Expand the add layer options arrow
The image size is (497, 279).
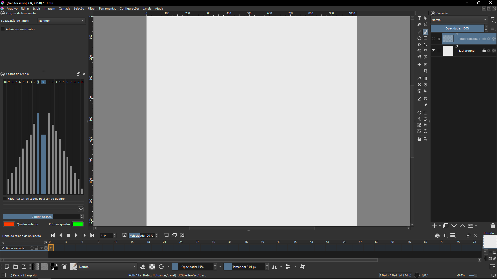point(440,226)
